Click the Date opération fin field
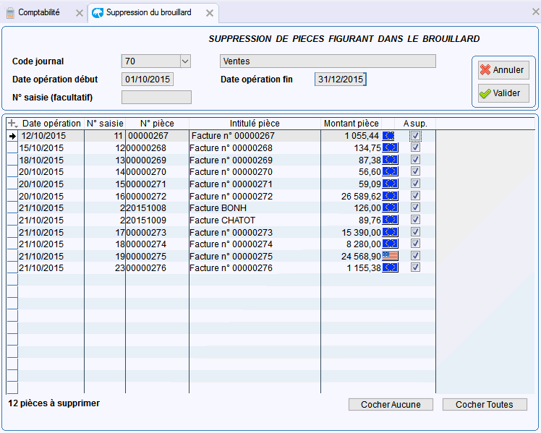541x433 pixels. click(x=340, y=80)
